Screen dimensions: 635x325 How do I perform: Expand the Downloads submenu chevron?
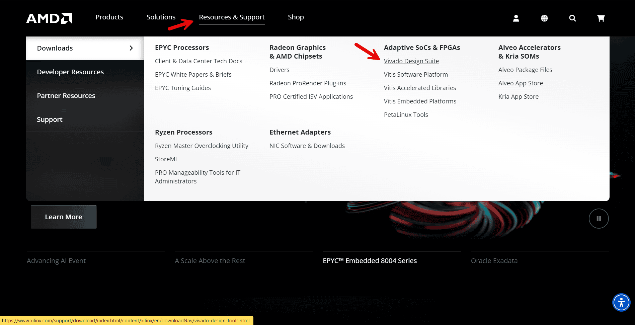point(131,48)
